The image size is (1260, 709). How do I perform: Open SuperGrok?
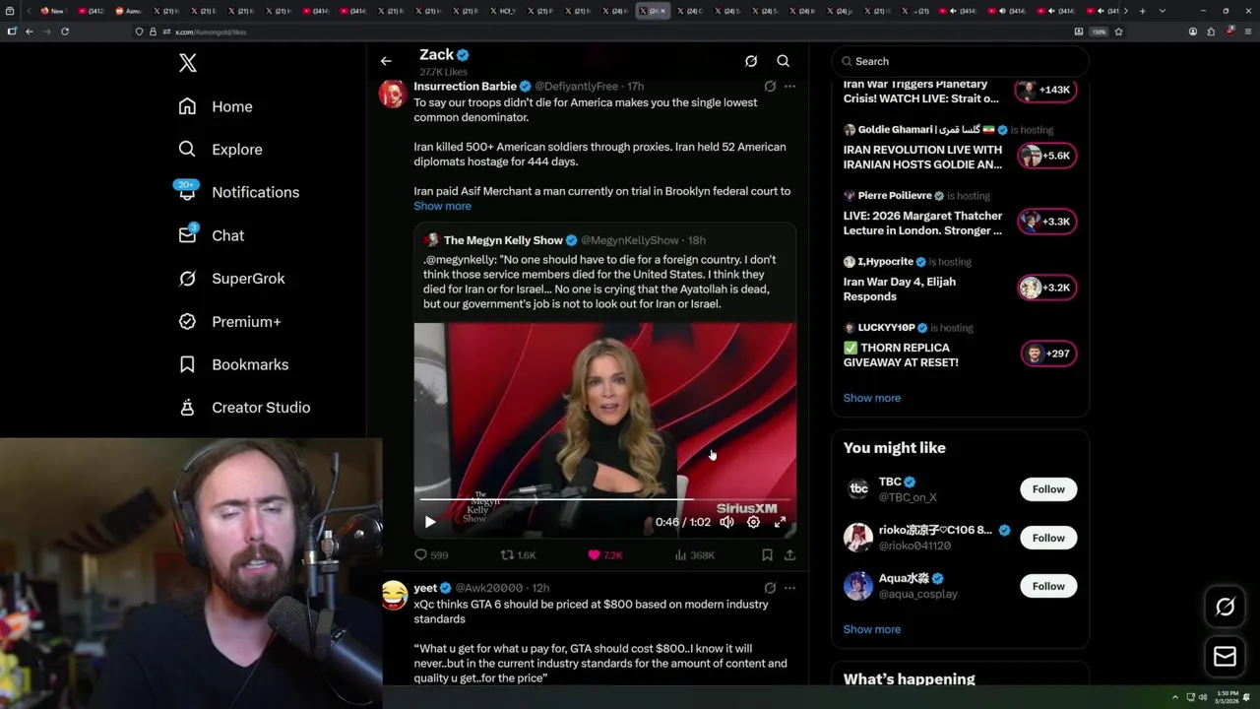(x=231, y=279)
